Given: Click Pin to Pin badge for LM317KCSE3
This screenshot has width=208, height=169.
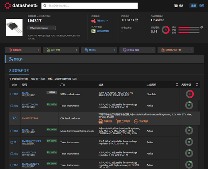Looking at the screenshot, I should [52, 152].
